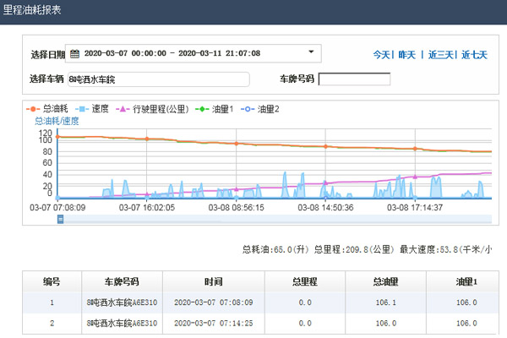The height and width of the screenshot is (338, 507).
Task: Click the chart zoom slider handle
Action: pyautogui.click(x=60, y=219)
